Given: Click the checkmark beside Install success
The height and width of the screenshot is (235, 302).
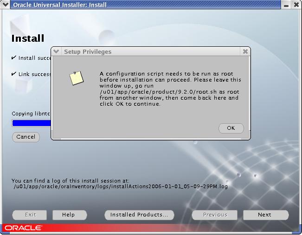Looking at the screenshot, I should point(14,58).
